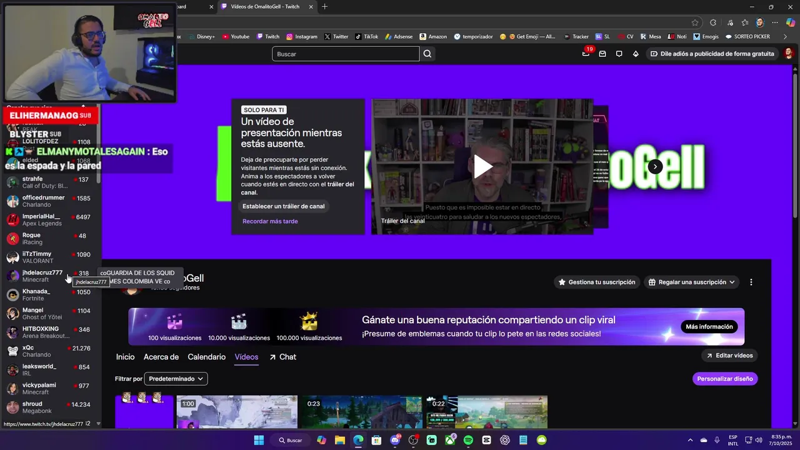This screenshot has width=800, height=450.
Task: Focus the Buscar search field on Twitch
Action: click(x=346, y=54)
